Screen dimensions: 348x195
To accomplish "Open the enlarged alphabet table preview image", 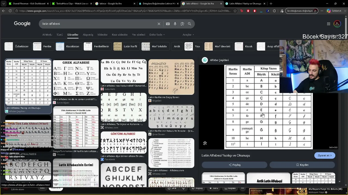I will point(268,107).
